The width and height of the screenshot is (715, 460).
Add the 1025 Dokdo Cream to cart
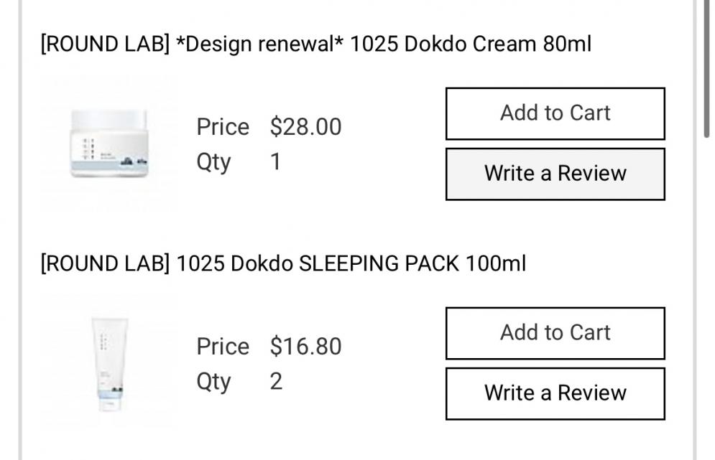click(555, 113)
